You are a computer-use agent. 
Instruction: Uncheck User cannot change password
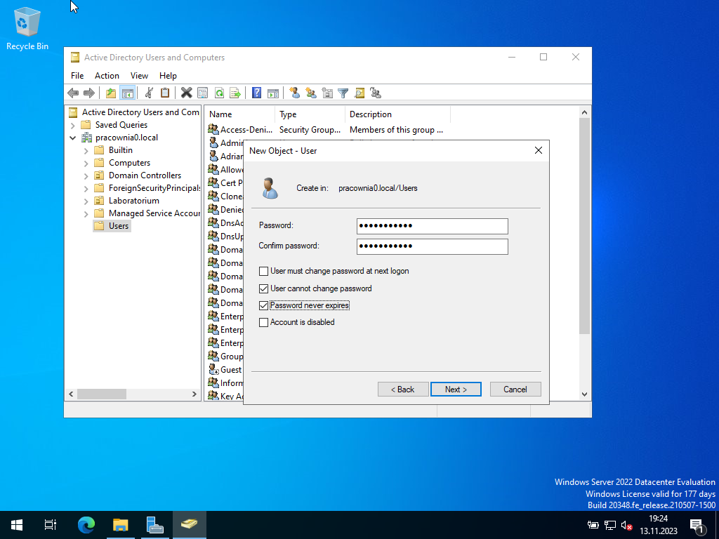[264, 288]
